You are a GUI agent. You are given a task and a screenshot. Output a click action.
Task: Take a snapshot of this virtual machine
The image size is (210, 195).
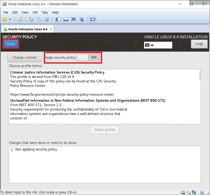(x=31, y=19)
